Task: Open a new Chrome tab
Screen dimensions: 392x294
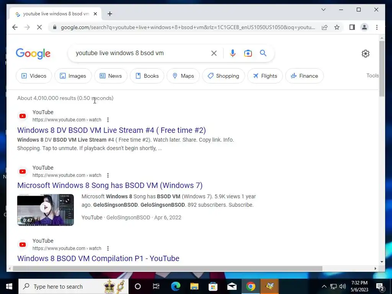Action: 110,14
